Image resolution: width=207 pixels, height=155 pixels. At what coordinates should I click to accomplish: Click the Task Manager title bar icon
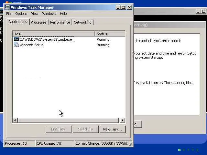(x=7, y=7)
